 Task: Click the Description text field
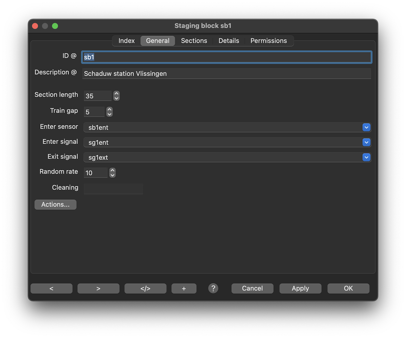click(227, 74)
